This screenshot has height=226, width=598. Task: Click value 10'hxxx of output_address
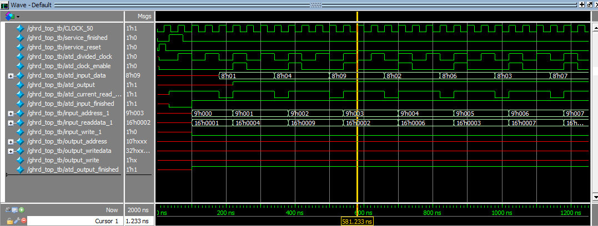136,142
